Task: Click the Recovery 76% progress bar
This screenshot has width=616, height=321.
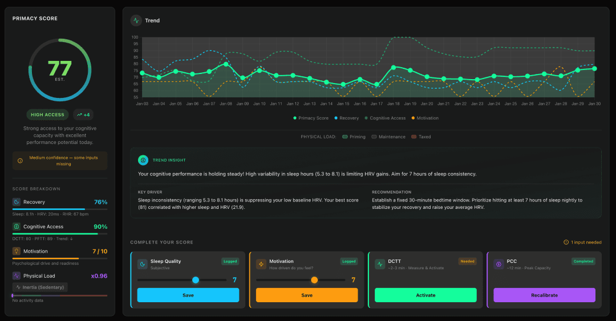Action: point(60,209)
